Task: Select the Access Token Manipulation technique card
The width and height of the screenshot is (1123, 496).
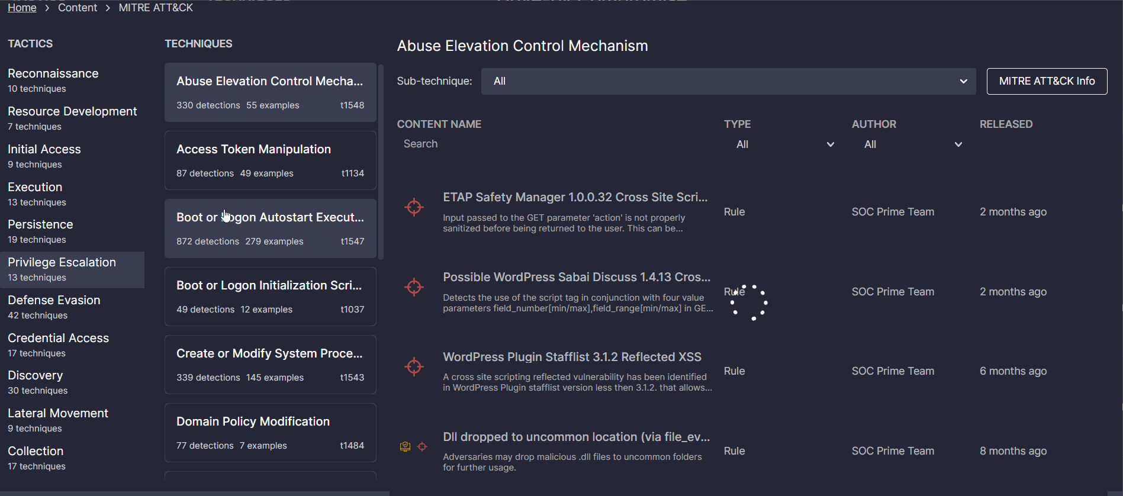Action: click(x=270, y=160)
